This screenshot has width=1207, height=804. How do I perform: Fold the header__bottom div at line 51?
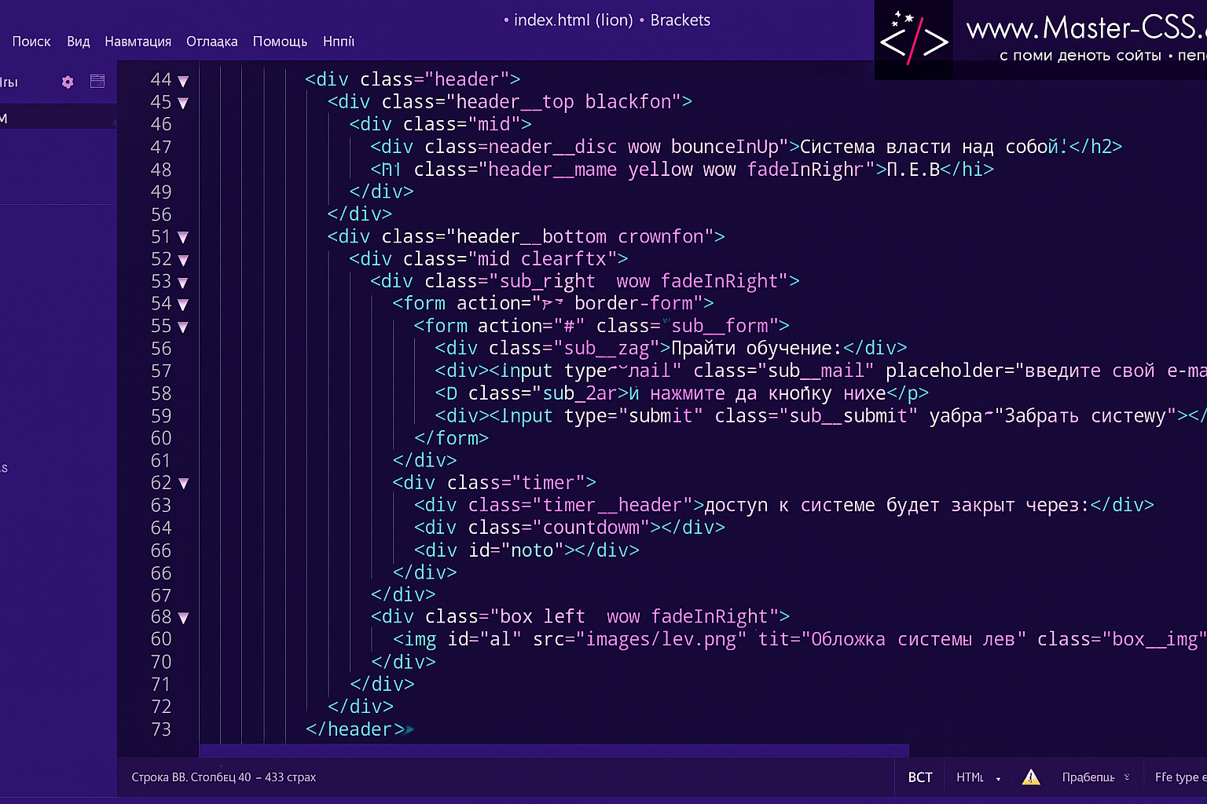click(x=183, y=237)
